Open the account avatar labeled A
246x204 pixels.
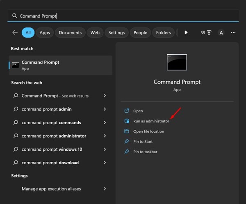pyautogui.click(x=221, y=33)
